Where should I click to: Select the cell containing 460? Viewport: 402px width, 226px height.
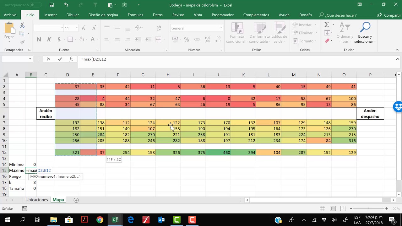point(218,153)
